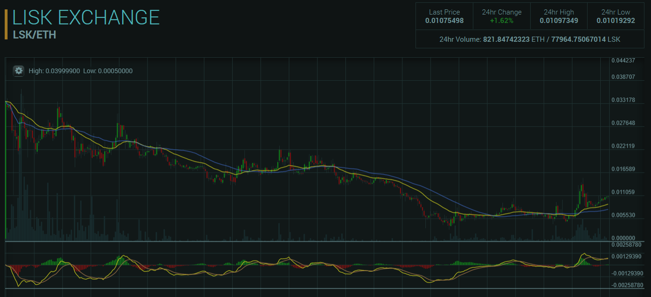
Task: Click the 24hr High value 0.01097349
Action: (x=559, y=21)
